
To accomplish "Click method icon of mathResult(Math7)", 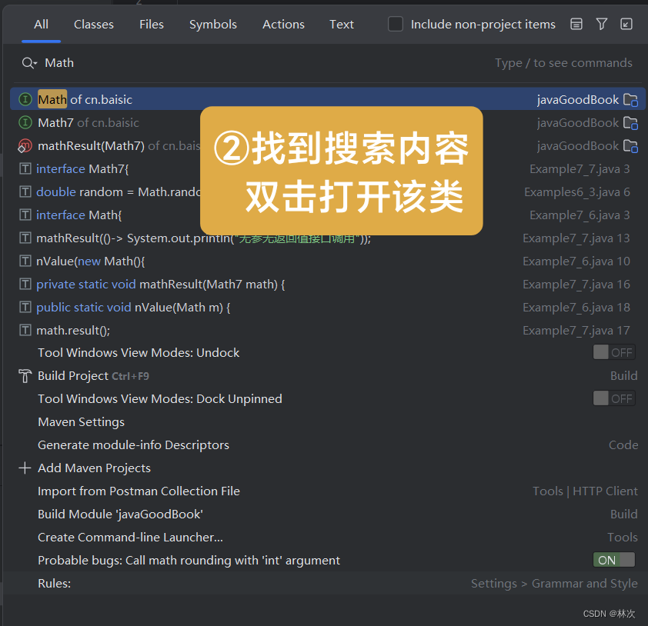I will 25,146.
